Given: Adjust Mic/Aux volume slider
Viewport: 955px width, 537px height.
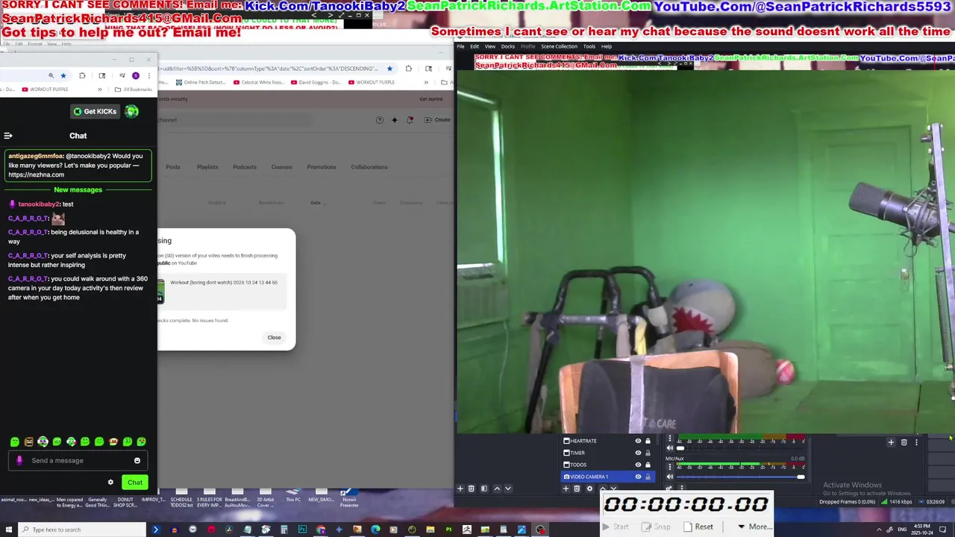Looking at the screenshot, I should coord(741,477).
